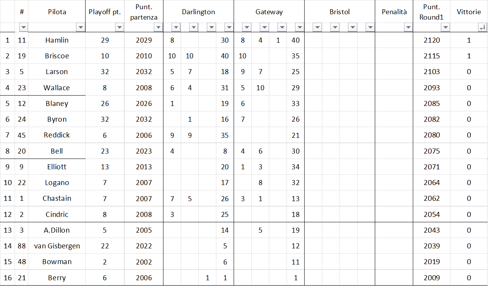Viewport: 488px width, 286px height.
Task: Select Round1 points cell 2009
Action: [x=431, y=278]
